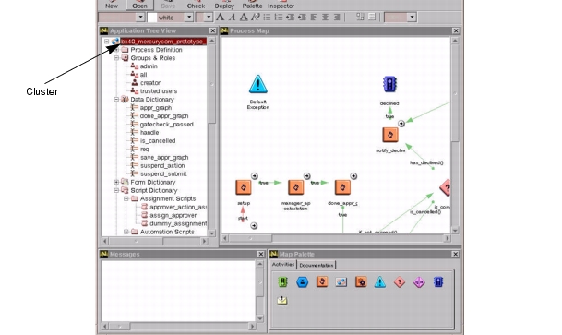Viewport: 562px width, 335px height.
Task: Select the setup activity node
Action: (244, 187)
